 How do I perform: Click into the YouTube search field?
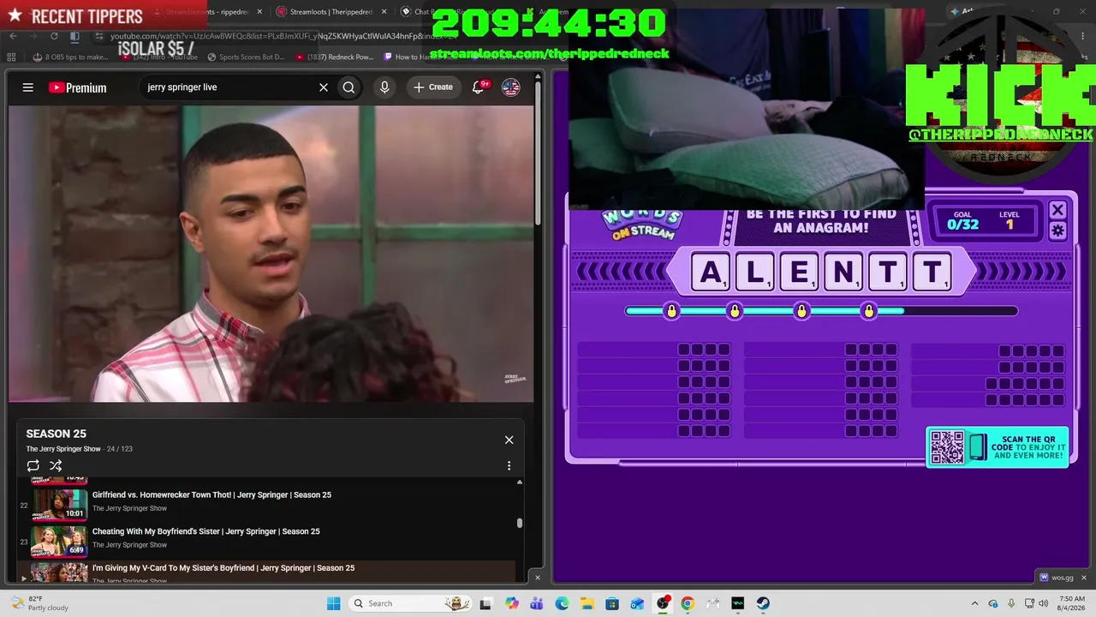point(229,87)
